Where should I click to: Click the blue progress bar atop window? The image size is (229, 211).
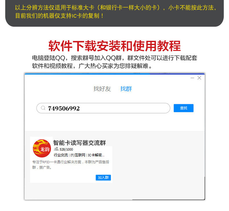(x=115, y=74)
